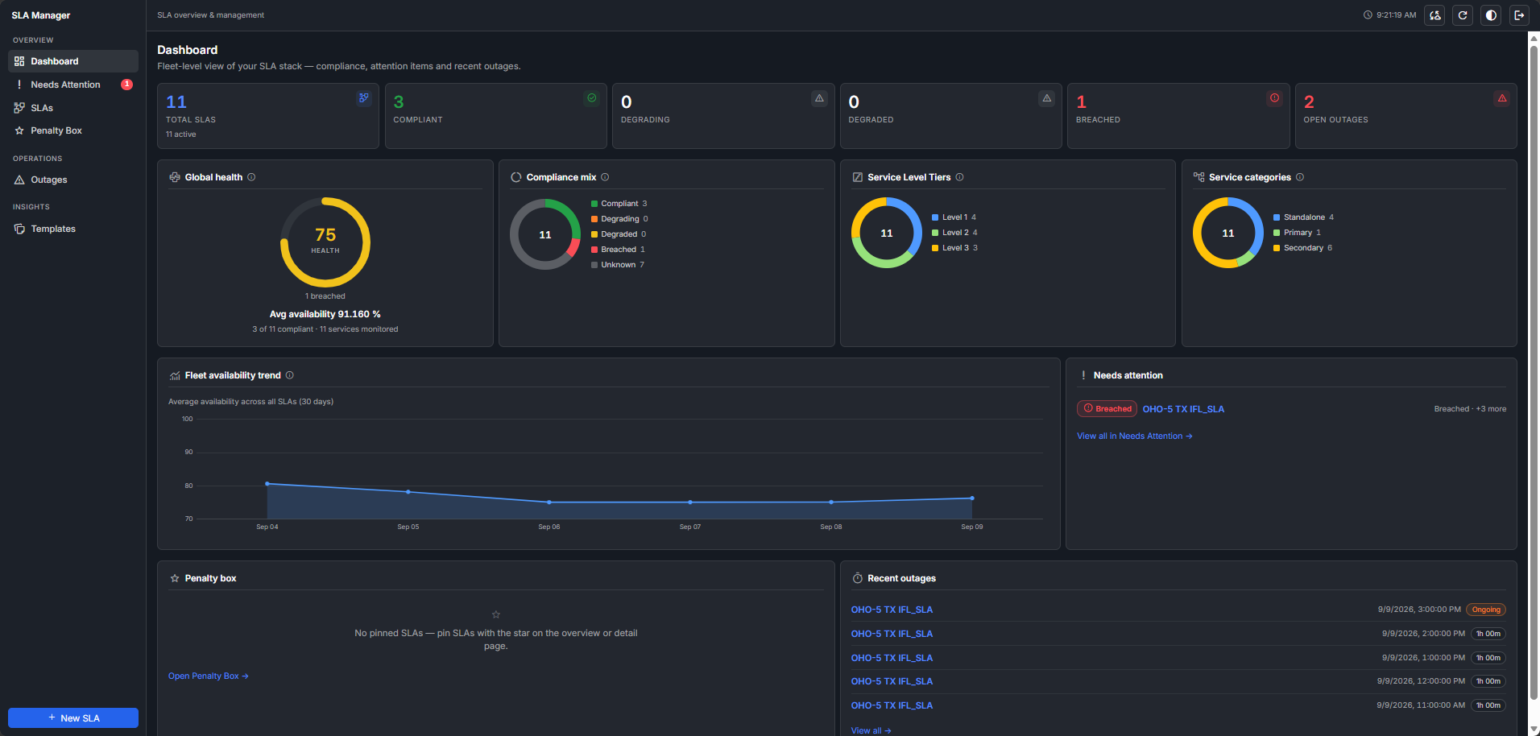Click the green check icon on Compliant card
The height and width of the screenshot is (736, 1540).
[x=592, y=98]
